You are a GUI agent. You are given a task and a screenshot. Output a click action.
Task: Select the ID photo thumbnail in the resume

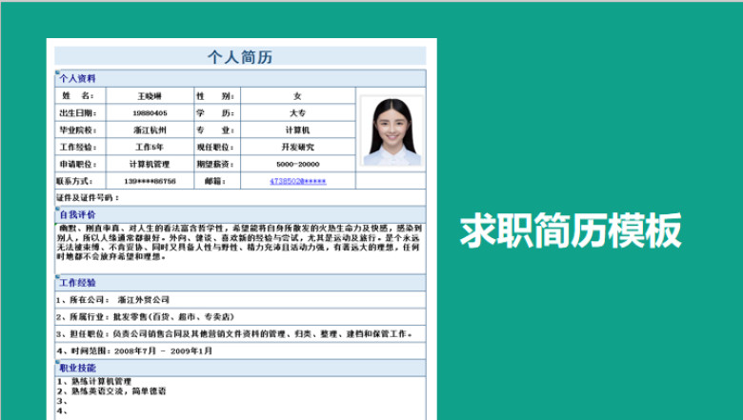[392, 130]
